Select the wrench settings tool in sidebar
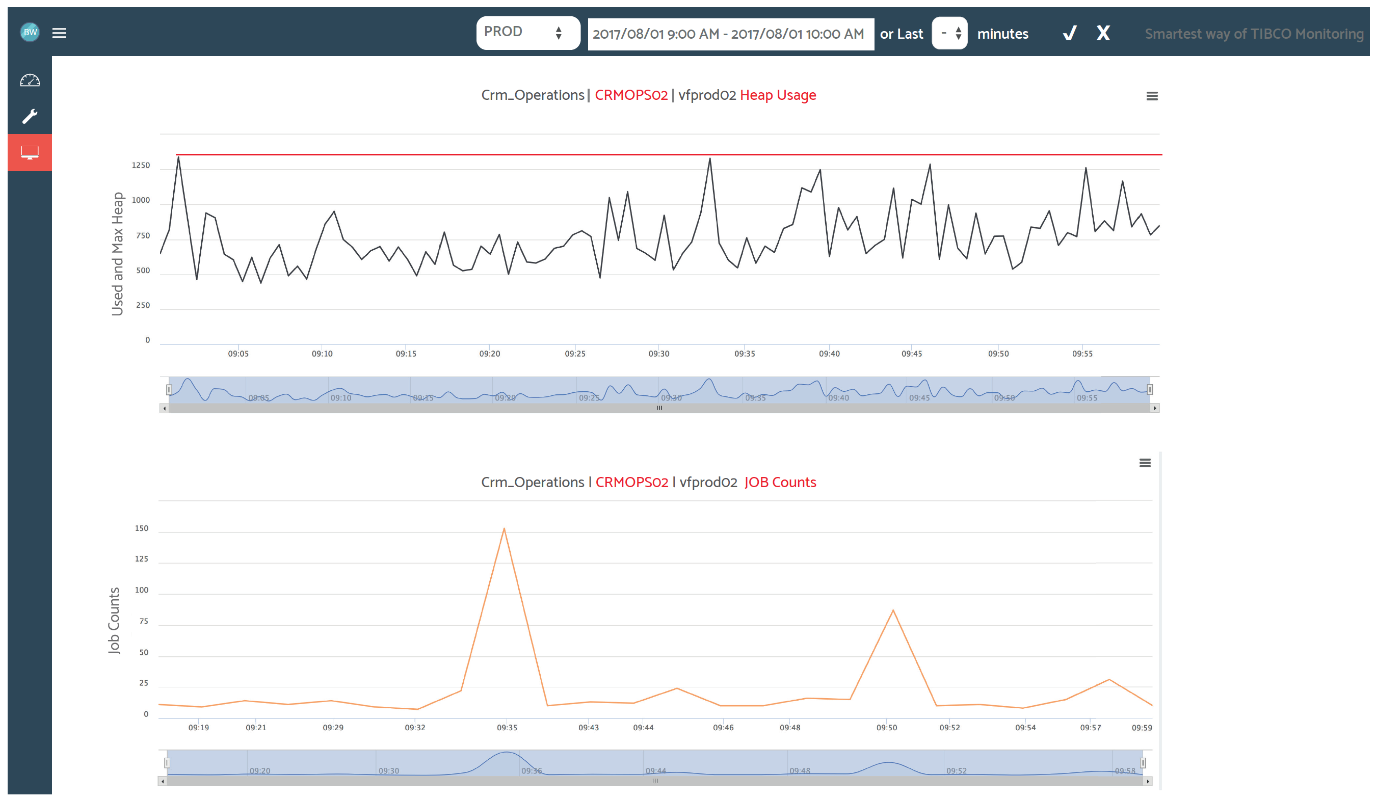This screenshot has width=1377, height=800. point(30,116)
